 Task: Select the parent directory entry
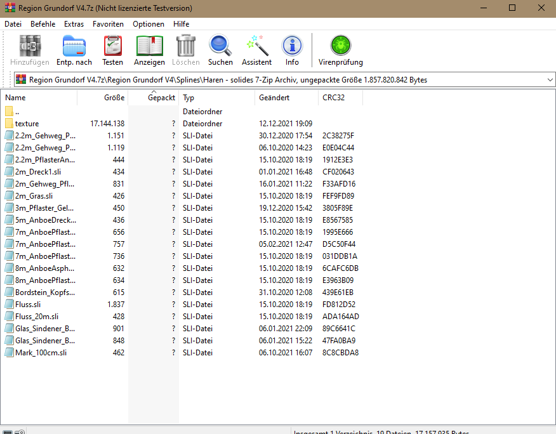(x=17, y=112)
